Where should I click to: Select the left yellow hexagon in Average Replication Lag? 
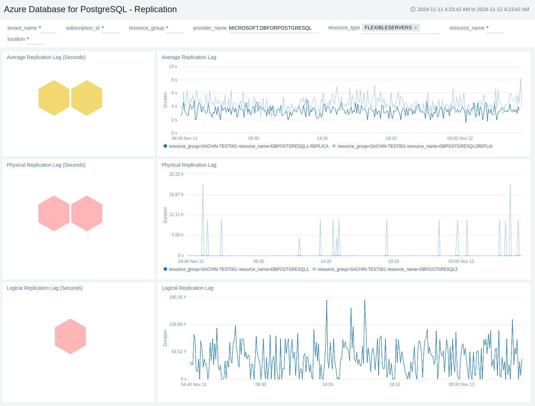tap(54, 98)
